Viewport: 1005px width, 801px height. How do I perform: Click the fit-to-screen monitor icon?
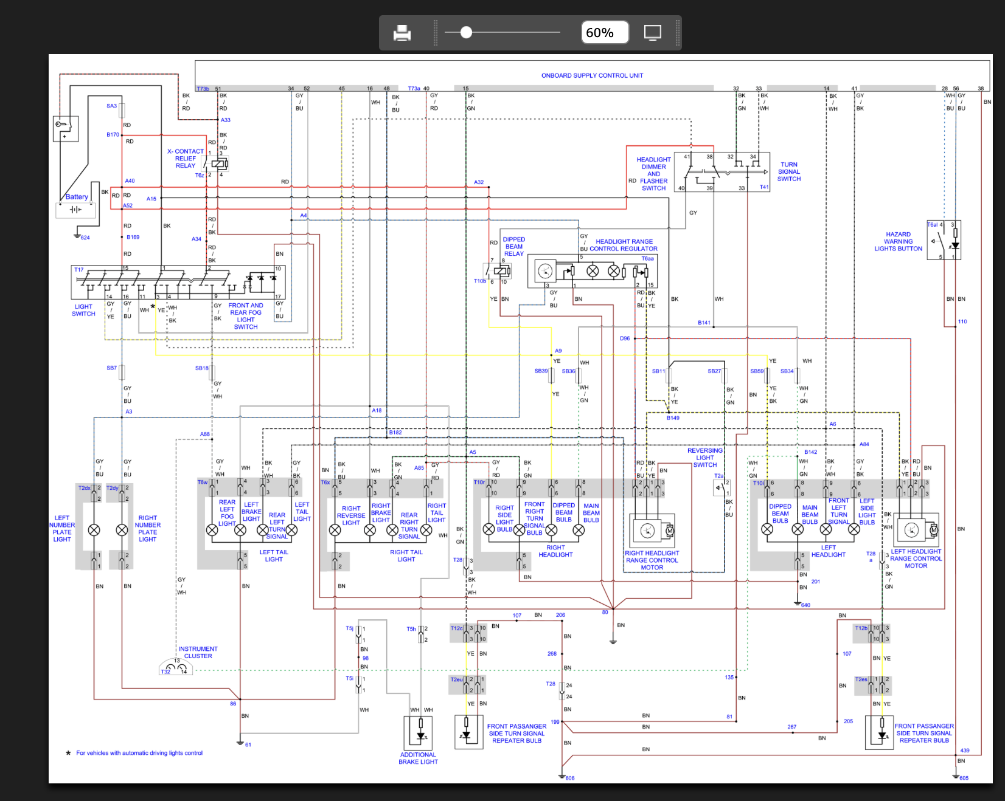pos(653,33)
